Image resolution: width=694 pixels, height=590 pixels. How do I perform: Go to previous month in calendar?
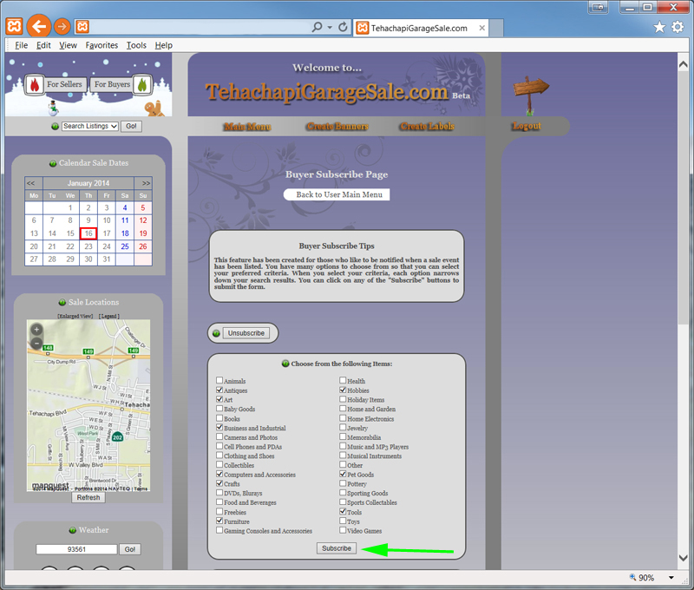point(30,183)
